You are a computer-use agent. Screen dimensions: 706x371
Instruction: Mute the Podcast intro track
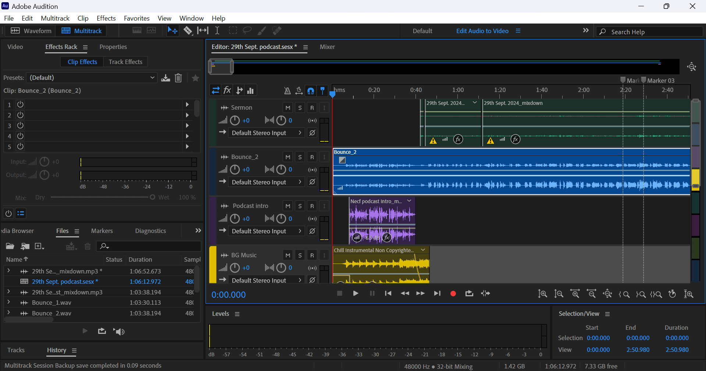(288, 206)
